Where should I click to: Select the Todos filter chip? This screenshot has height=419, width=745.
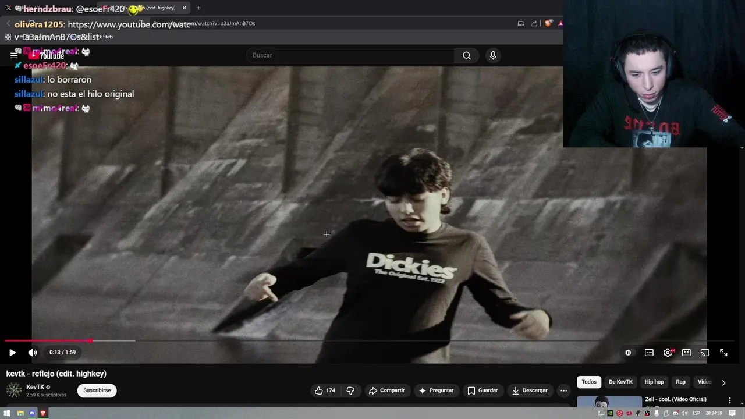(x=589, y=382)
